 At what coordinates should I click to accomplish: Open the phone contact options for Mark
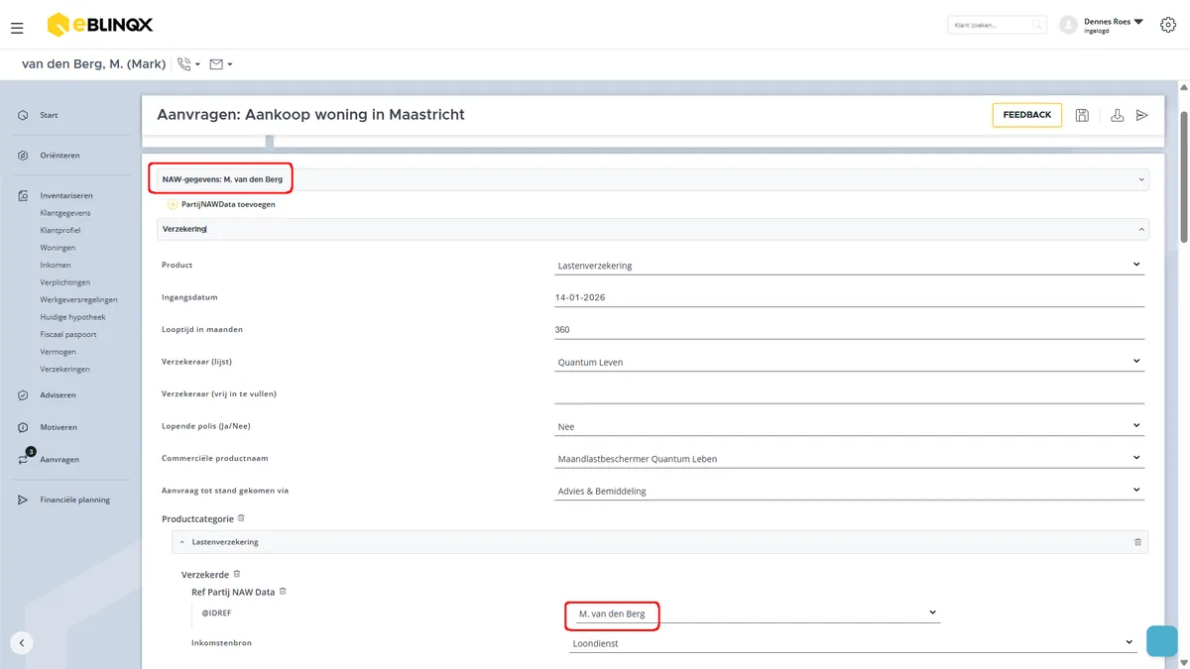click(x=188, y=64)
